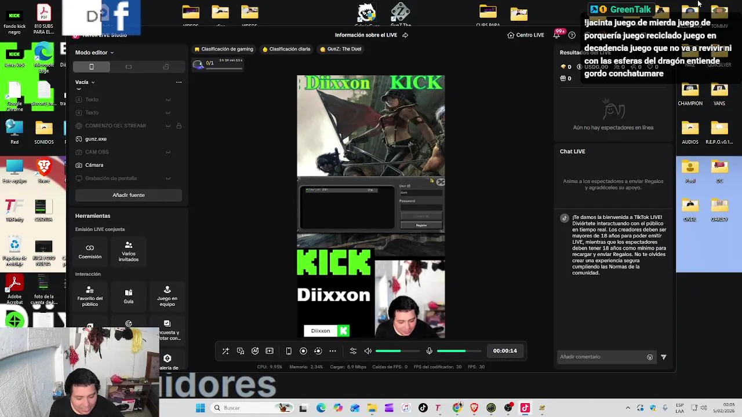The width and height of the screenshot is (742, 417).
Task: Open more options ellipsis in bottom toolbar
Action: click(x=333, y=351)
